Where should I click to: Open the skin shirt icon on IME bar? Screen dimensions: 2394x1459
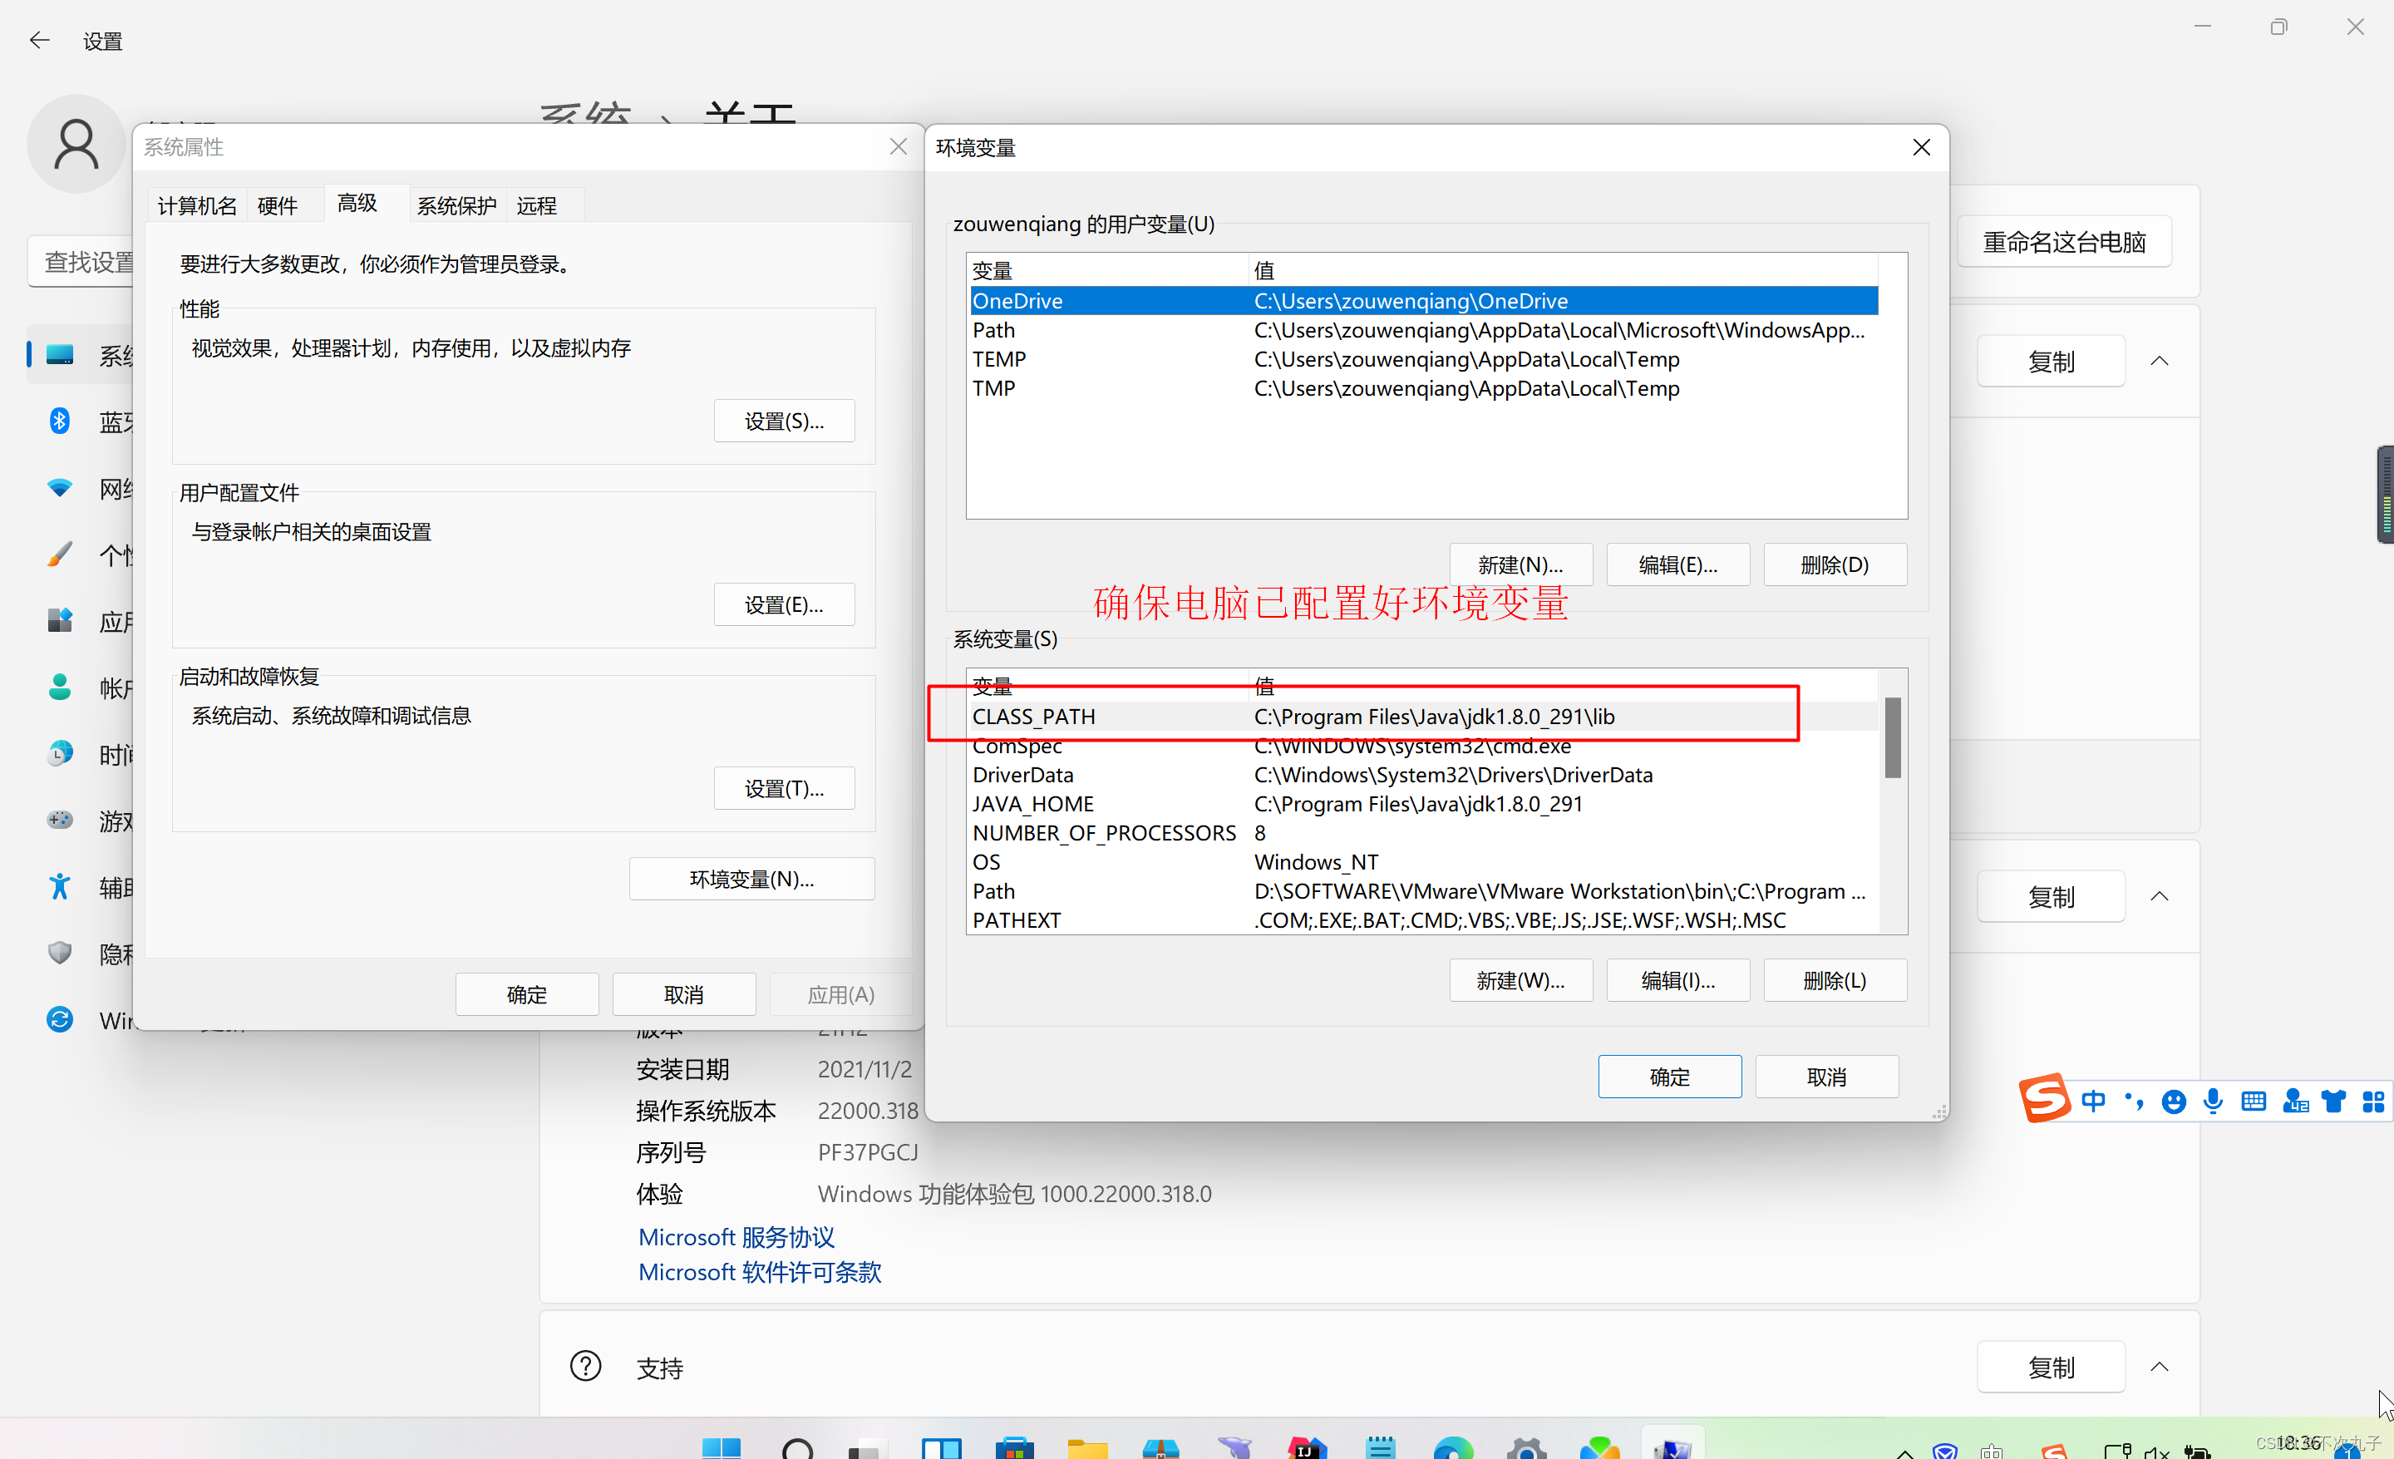2332,1101
